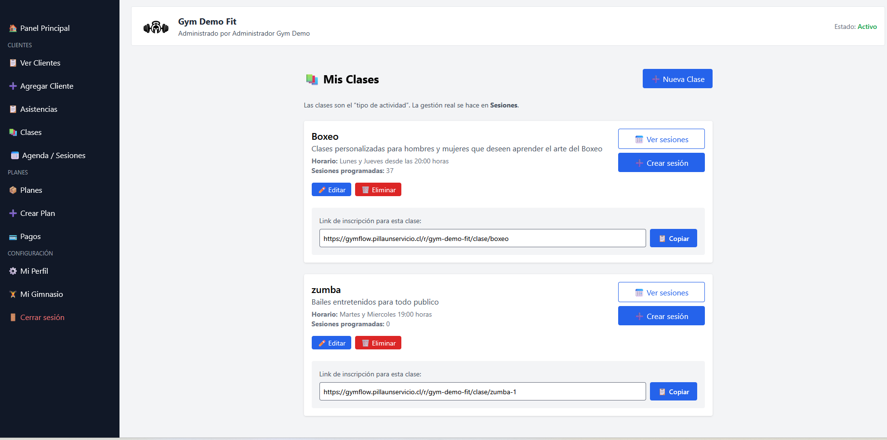Delete the zumba class

coord(378,343)
